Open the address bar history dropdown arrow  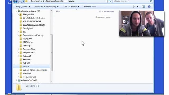[106, 1]
